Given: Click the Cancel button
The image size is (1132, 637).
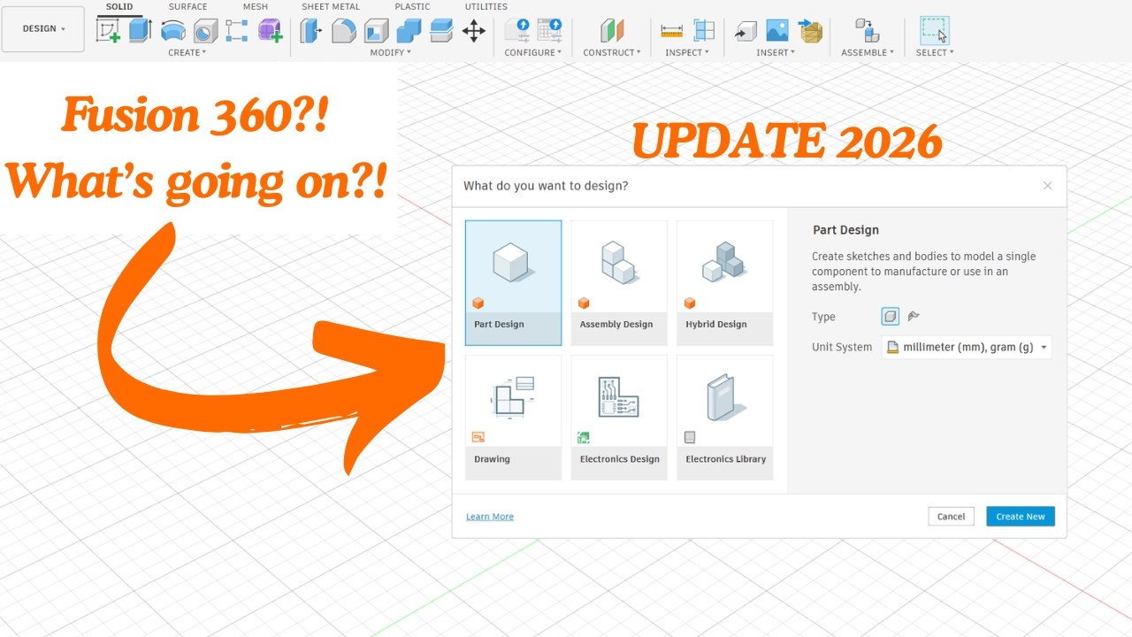Looking at the screenshot, I should pyautogui.click(x=951, y=517).
